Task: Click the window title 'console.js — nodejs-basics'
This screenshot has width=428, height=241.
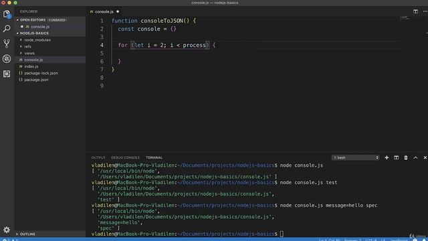Action: pyautogui.click(x=215, y=3)
